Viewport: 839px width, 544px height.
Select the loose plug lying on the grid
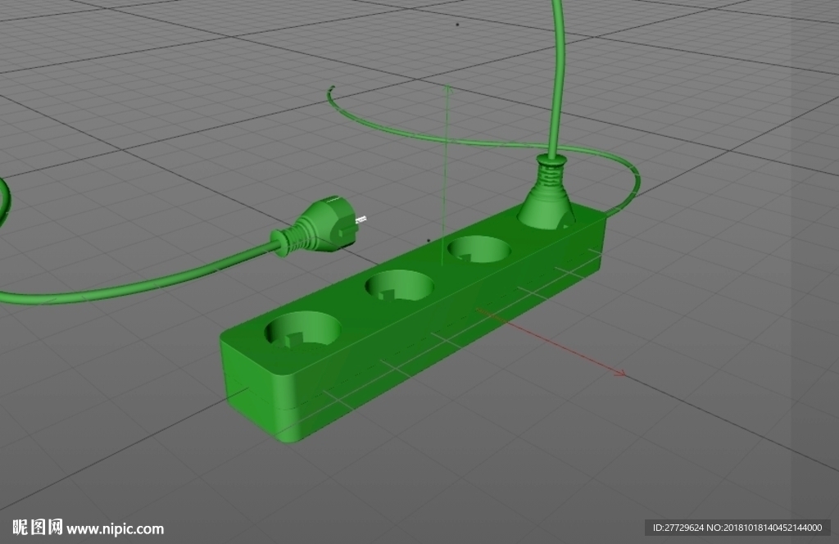(319, 227)
